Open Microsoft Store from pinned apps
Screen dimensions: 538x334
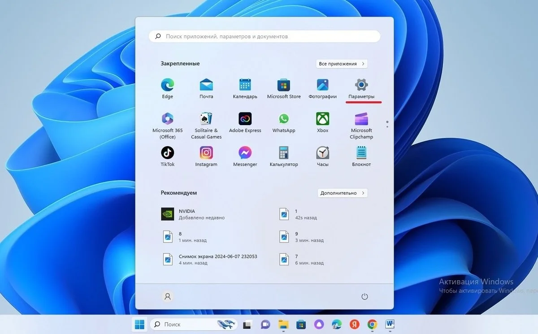click(284, 89)
